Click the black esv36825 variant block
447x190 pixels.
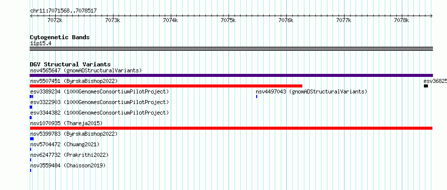(x=426, y=86)
